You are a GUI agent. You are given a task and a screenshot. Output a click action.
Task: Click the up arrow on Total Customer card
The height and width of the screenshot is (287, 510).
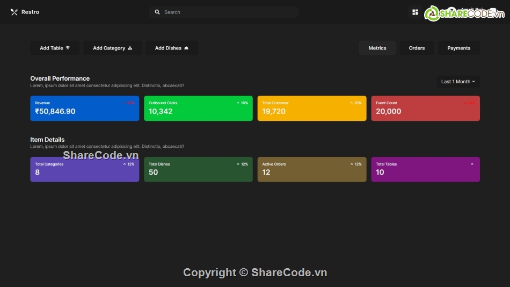352,103
